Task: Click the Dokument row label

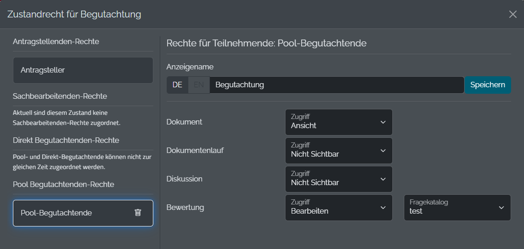Action: pyautogui.click(x=184, y=122)
